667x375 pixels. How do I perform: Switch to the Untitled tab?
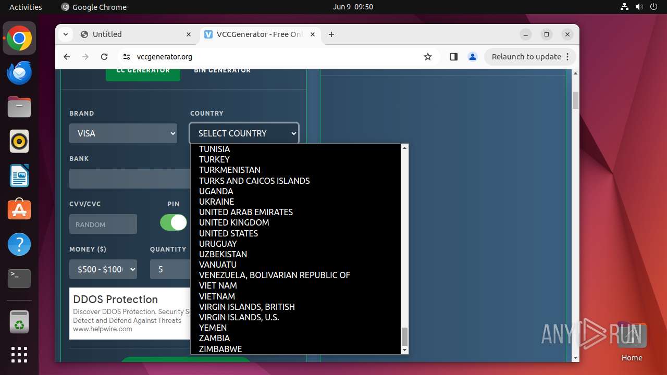[x=136, y=34]
